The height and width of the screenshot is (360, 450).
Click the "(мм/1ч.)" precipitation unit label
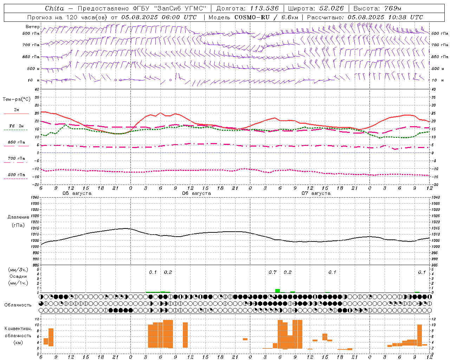tap(18, 283)
